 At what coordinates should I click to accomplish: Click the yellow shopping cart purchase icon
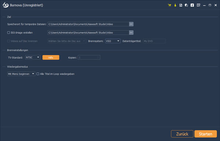(x=169, y=5)
